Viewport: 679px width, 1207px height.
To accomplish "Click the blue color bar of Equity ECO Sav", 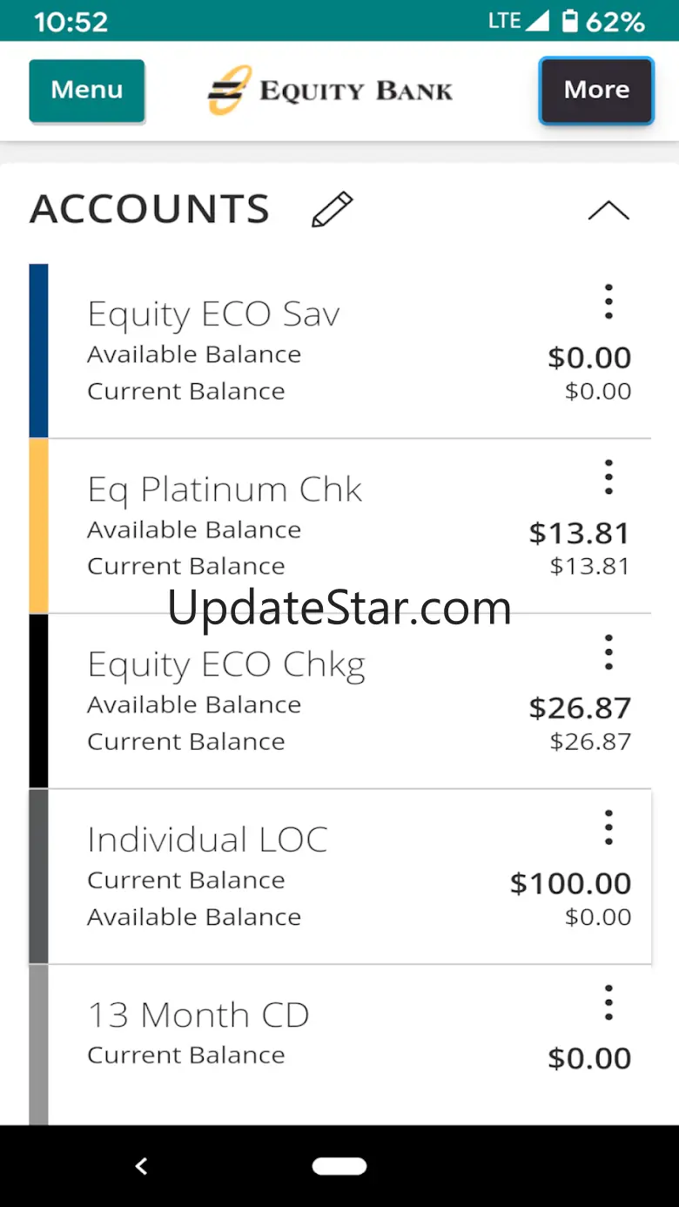I will [x=38, y=350].
